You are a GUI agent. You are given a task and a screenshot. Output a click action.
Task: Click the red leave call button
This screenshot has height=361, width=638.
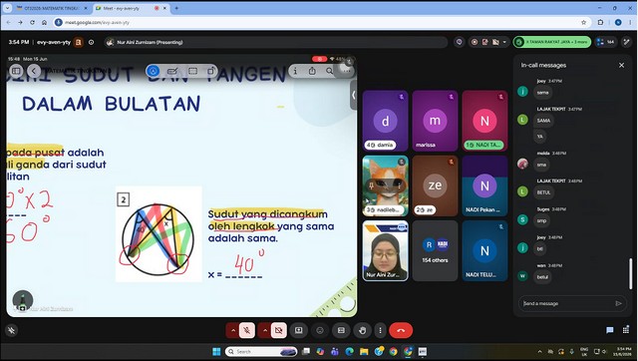point(401,330)
